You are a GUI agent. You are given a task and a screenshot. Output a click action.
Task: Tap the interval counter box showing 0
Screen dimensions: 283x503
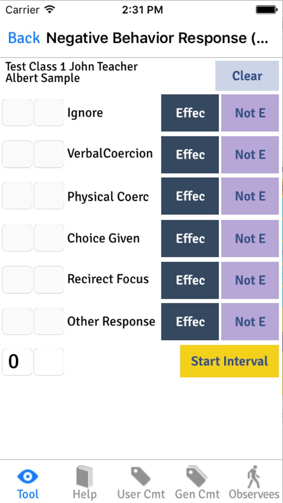point(17,362)
